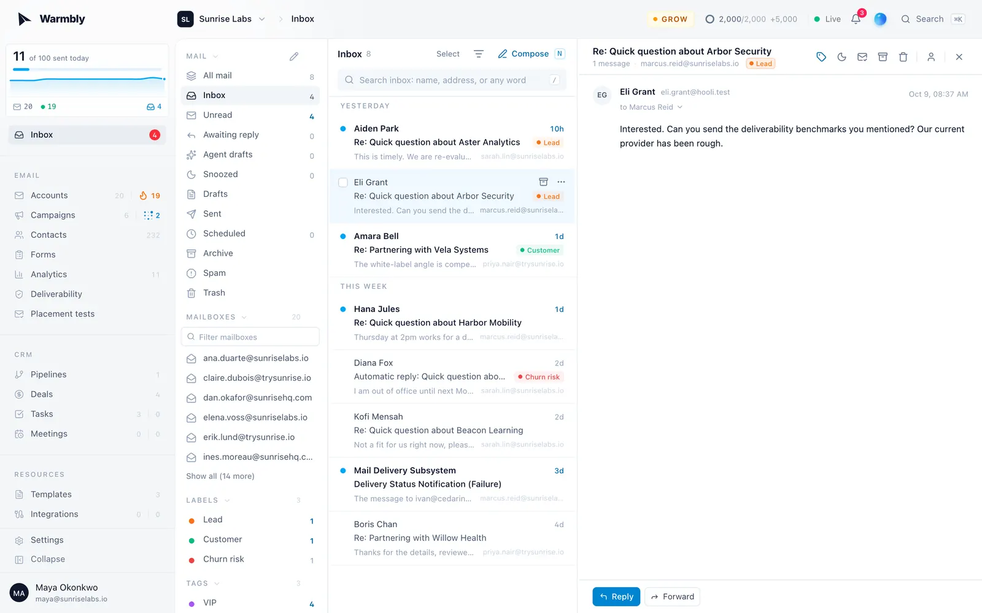
Task: Go to Agent drafts folder
Action: (250, 154)
